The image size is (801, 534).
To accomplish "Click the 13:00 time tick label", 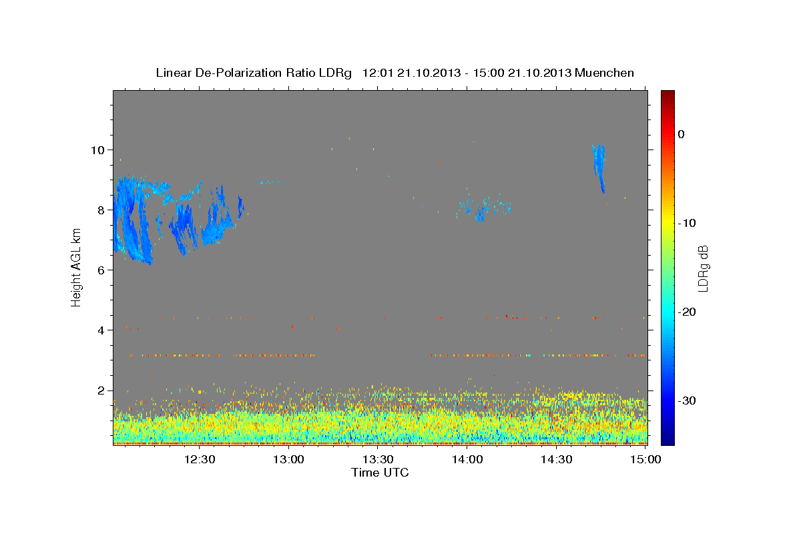I will point(288,460).
